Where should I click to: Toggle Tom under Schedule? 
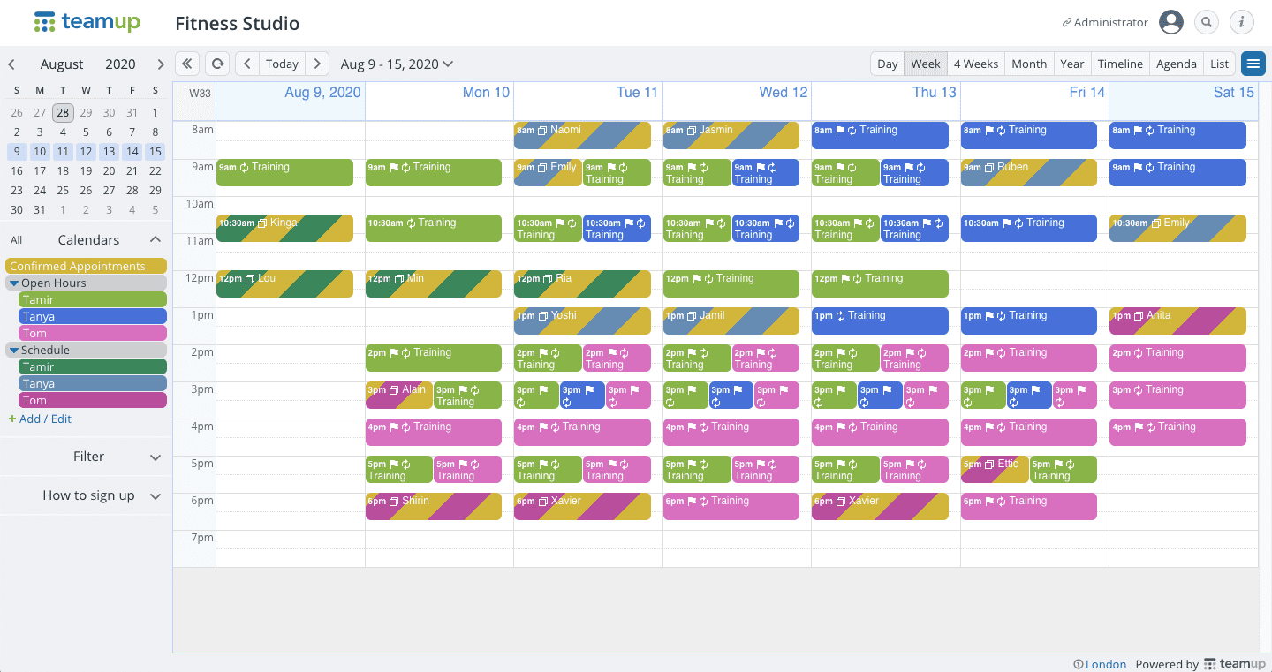93,401
